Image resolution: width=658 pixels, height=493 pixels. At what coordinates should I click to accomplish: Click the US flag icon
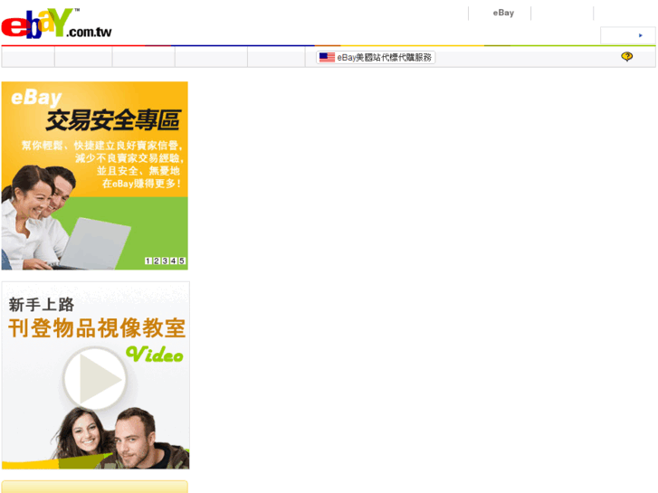327,57
